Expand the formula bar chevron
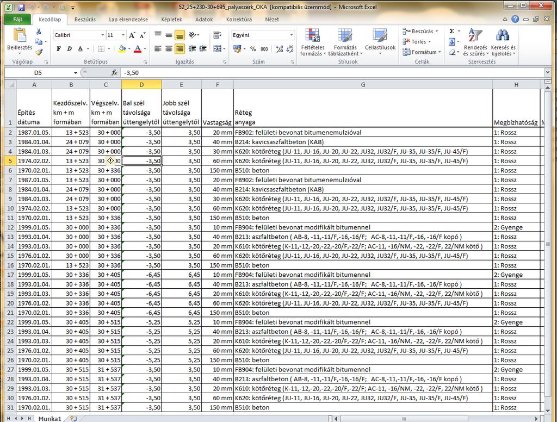 pyautogui.click(x=547, y=72)
